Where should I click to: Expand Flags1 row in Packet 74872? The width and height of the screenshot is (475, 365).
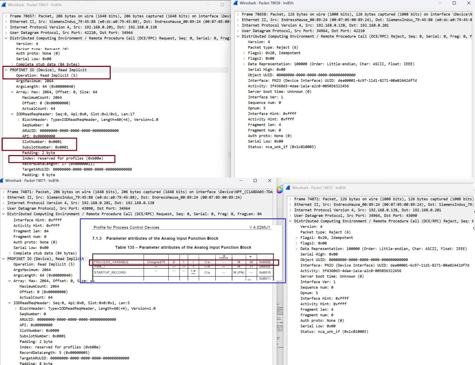point(296,238)
